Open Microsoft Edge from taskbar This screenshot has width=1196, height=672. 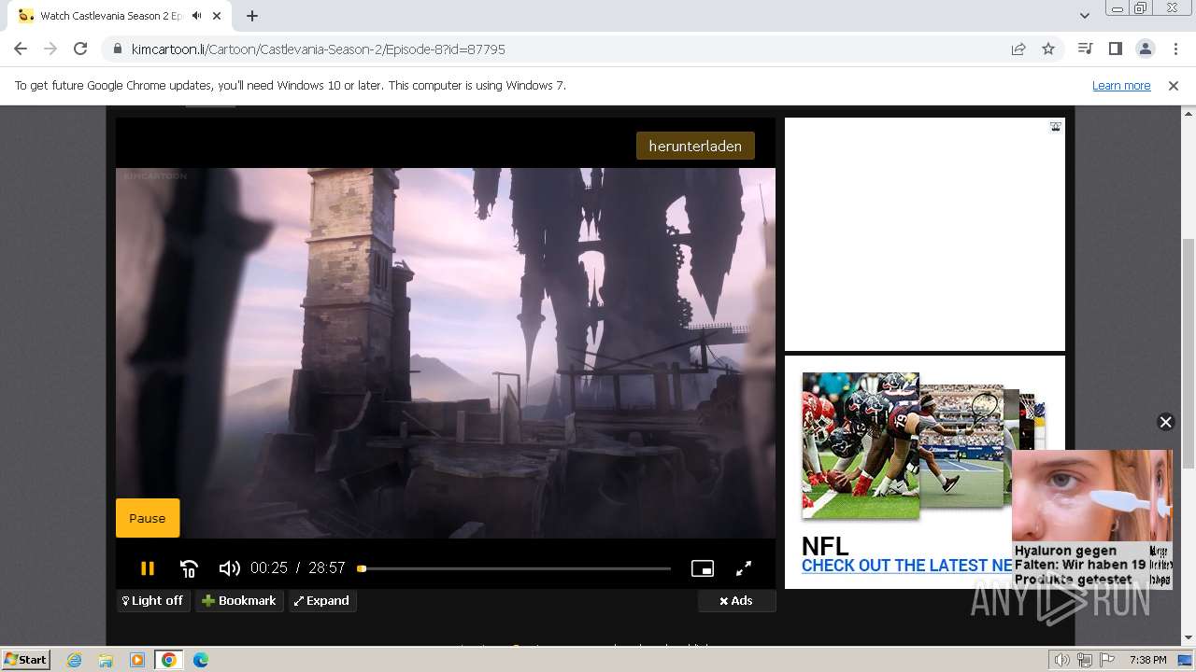point(201,660)
